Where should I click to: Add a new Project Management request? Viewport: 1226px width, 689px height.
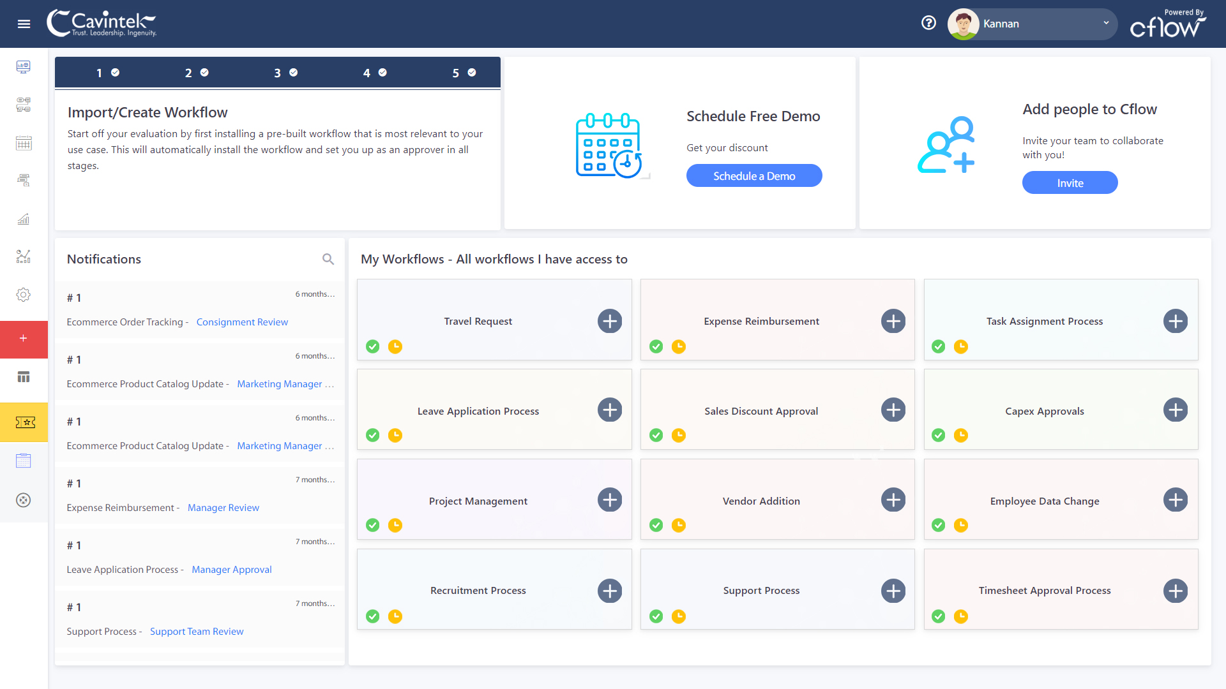point(610,500)
